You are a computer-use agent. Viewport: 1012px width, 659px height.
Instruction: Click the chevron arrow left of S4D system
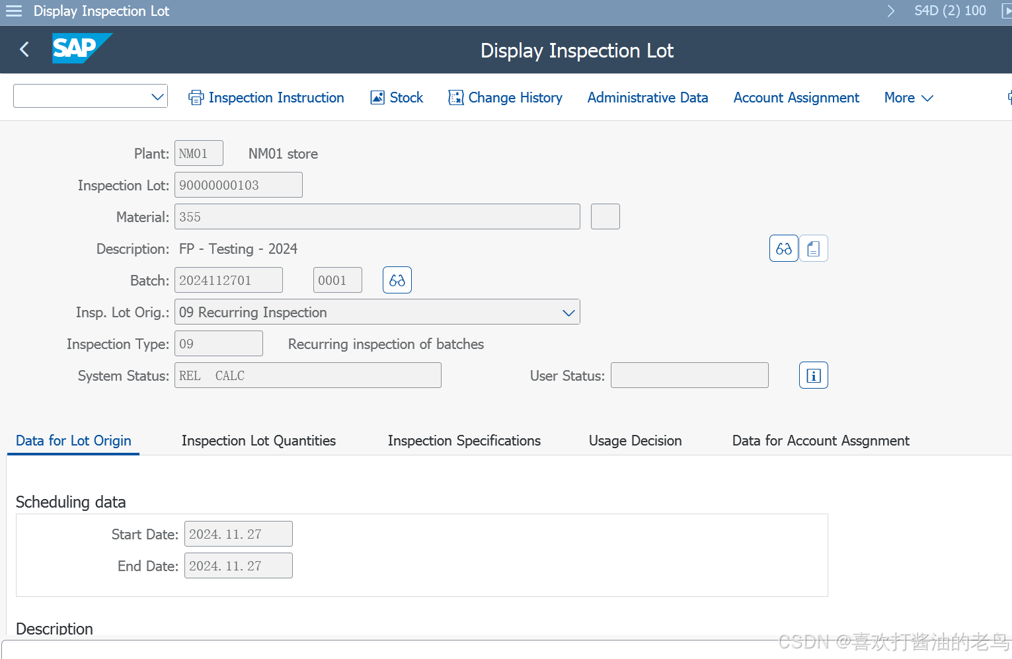pos(890,11)
